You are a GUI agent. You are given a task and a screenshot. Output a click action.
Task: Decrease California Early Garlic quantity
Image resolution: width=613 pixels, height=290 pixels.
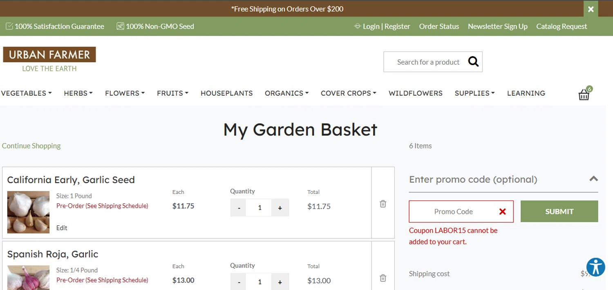point(239,208)
